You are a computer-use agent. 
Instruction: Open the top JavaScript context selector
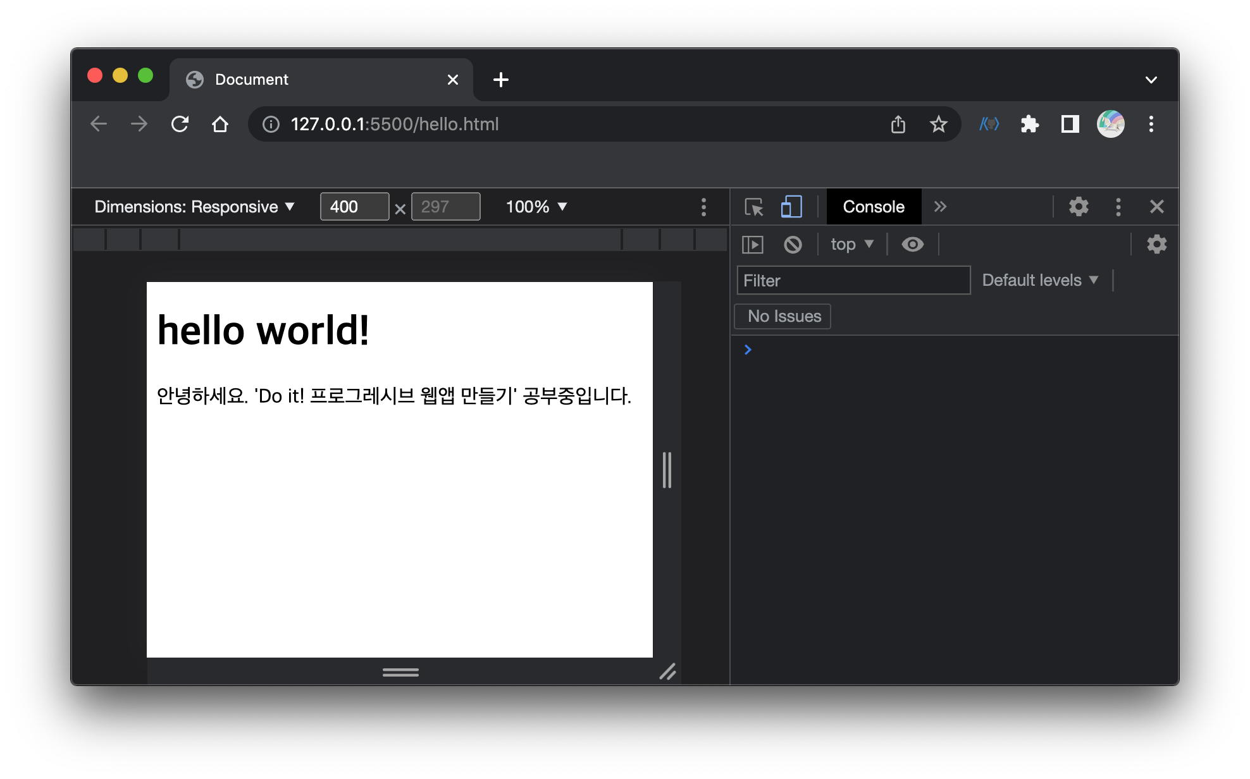point(851,245)
